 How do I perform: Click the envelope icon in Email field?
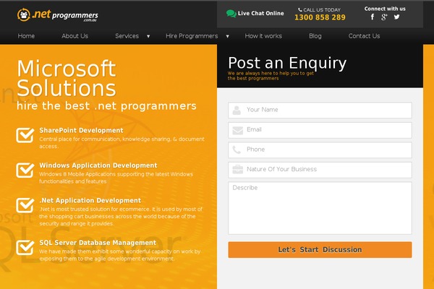tap(237, 130)
